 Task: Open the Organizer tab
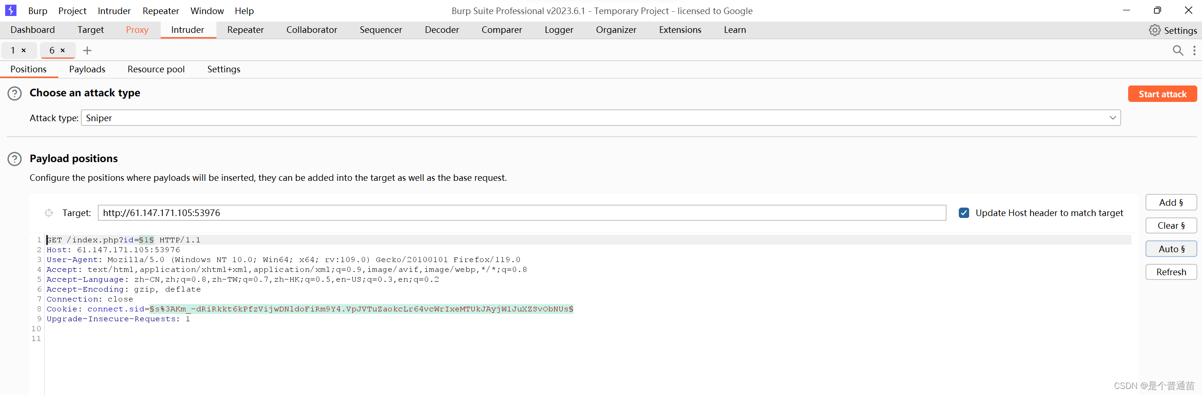[616, 30]
